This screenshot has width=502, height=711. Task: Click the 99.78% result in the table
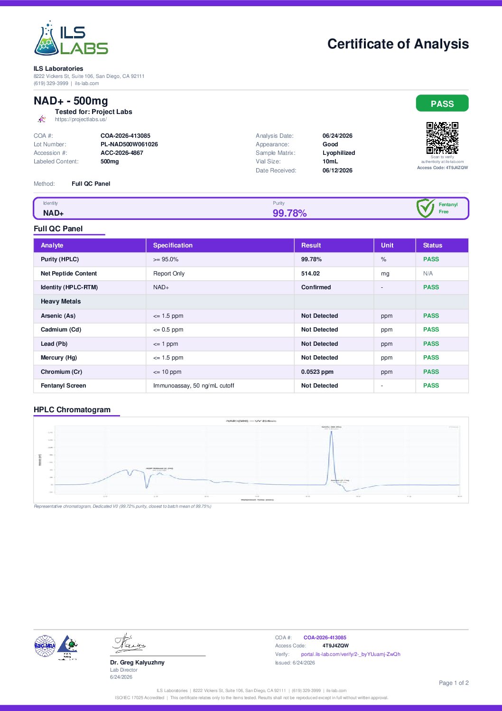coord(311,259)
